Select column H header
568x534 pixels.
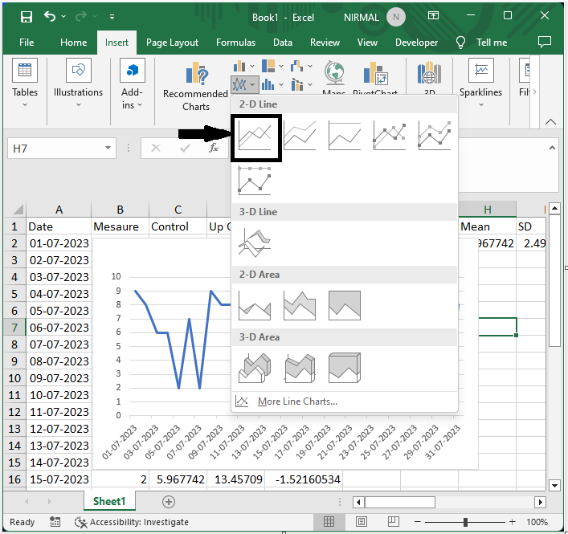point(488,210)
